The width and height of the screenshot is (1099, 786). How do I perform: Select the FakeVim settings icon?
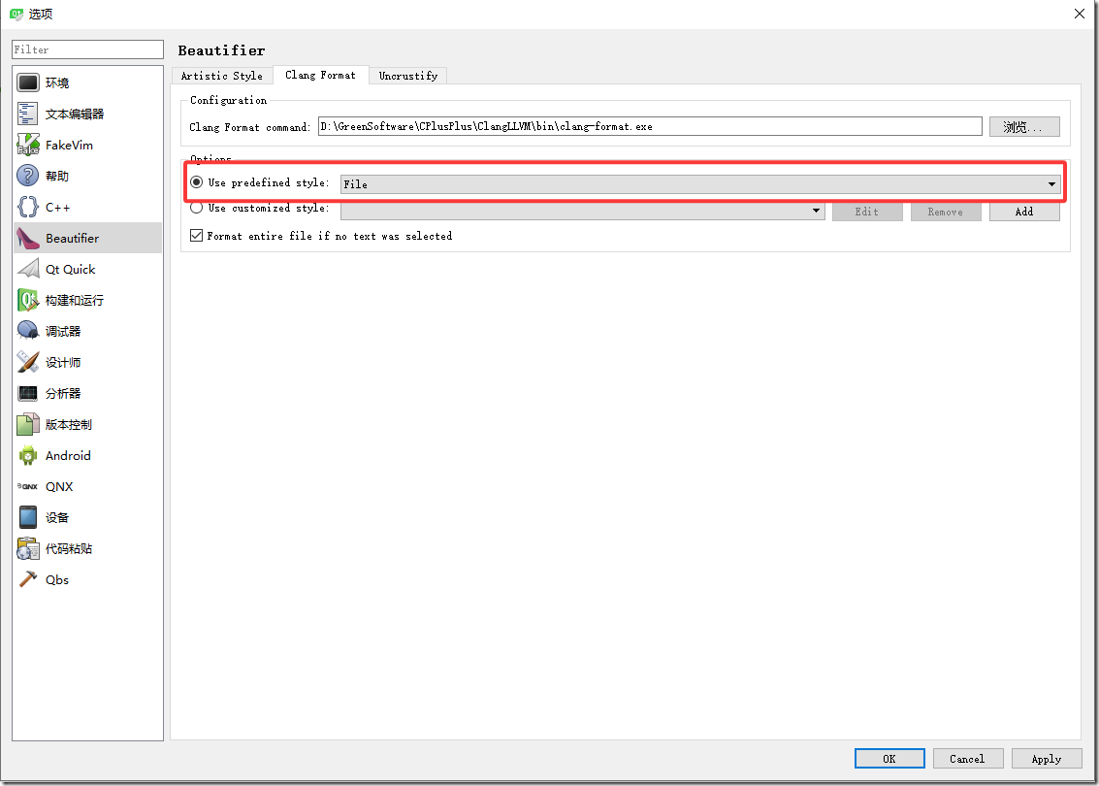pos(28,145)
